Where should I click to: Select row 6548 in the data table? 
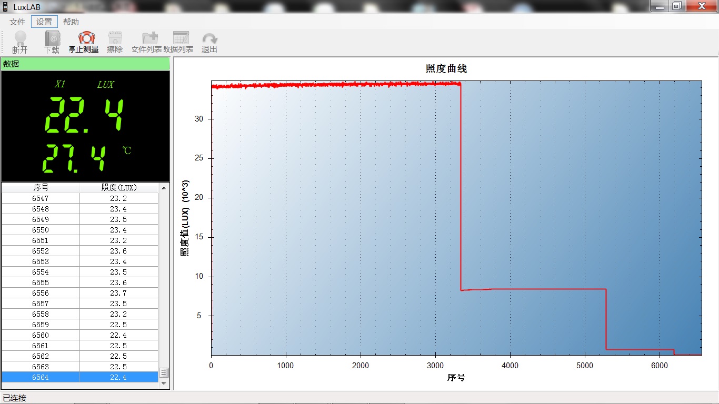click(80, 209)
